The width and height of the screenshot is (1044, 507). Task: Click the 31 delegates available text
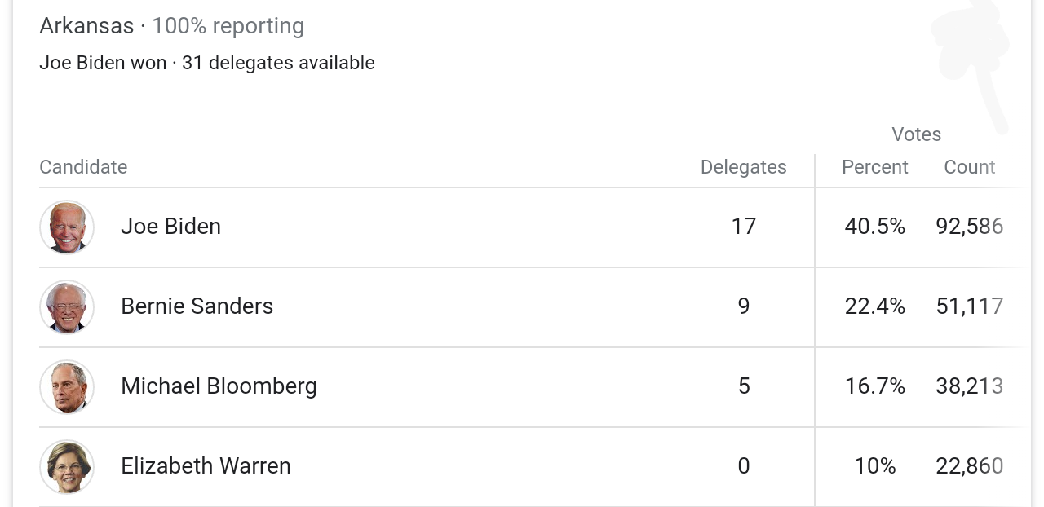point(278,63)
